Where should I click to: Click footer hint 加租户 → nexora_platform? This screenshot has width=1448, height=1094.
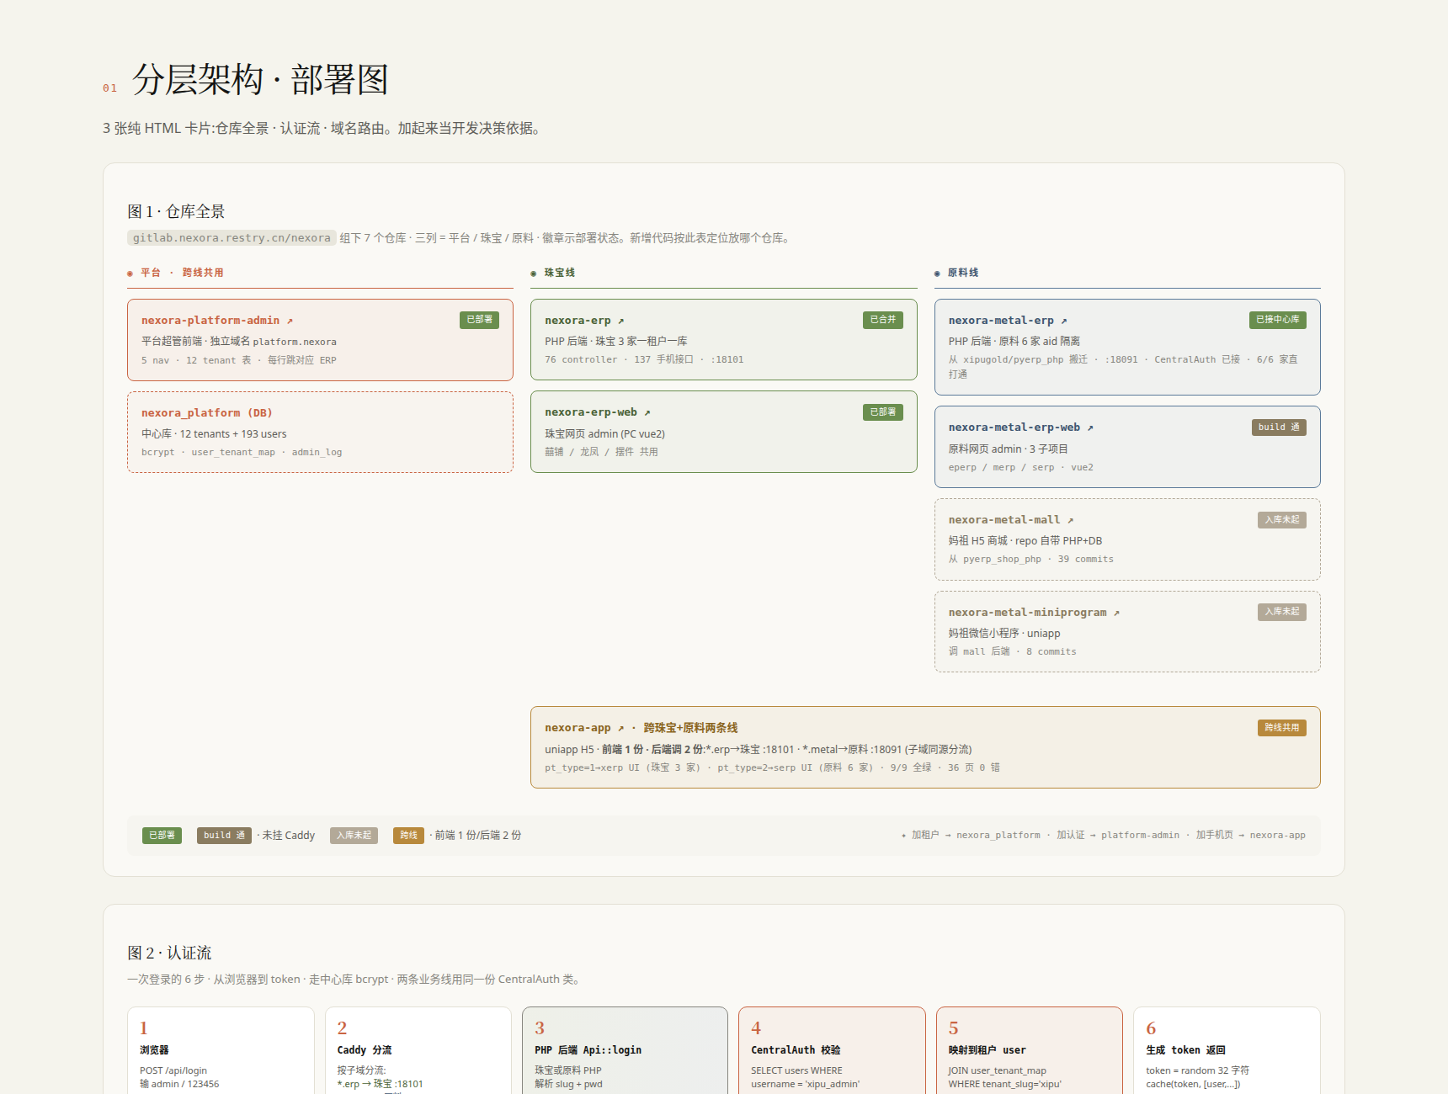(x=976, y=836)
